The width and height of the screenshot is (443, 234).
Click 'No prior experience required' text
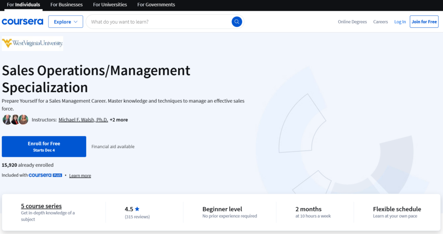[229, 216]
